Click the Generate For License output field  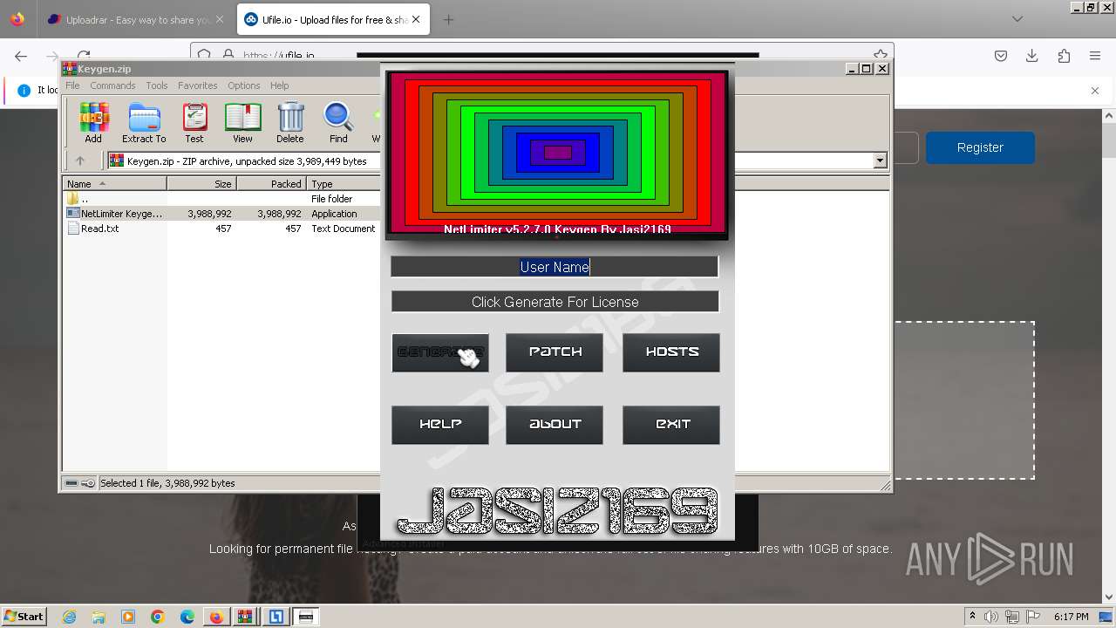[555, 302]
